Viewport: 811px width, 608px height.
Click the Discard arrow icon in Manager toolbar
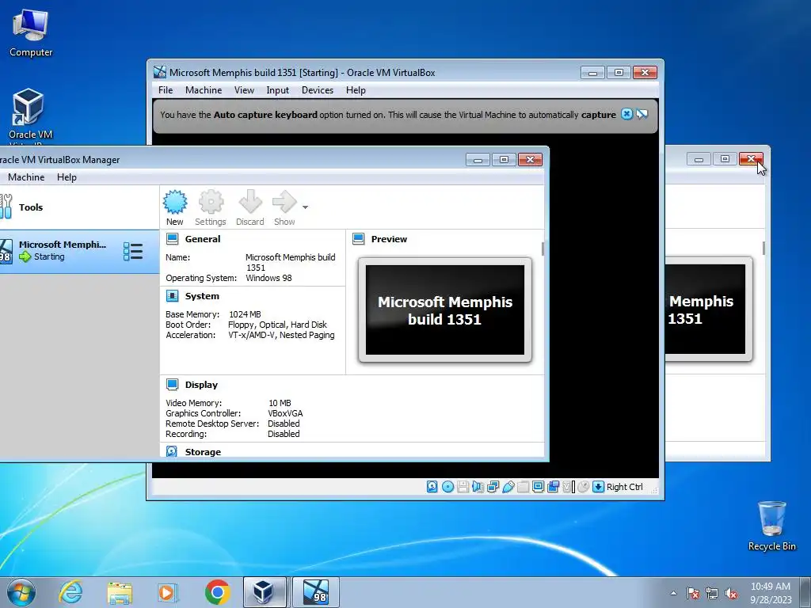coord(250,208)
